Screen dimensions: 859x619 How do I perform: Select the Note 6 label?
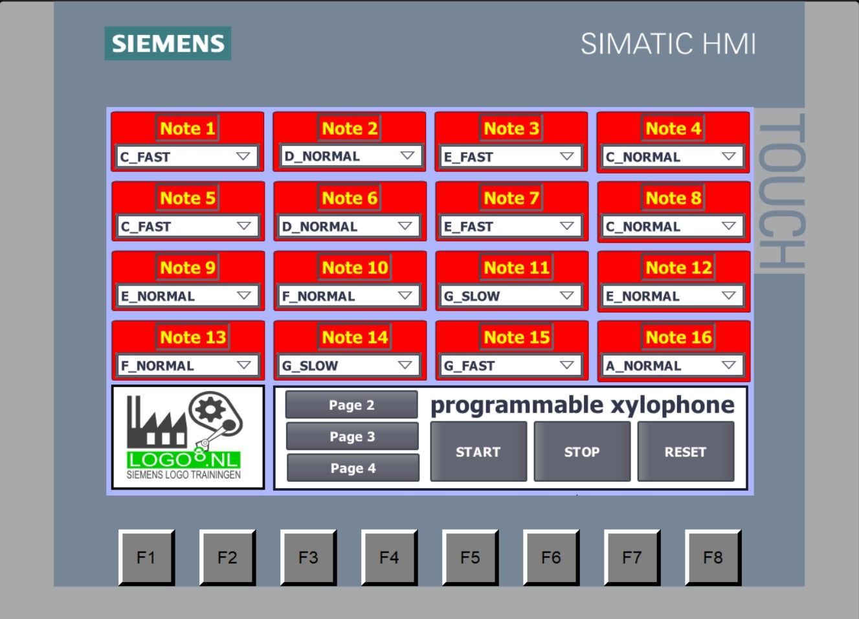pos(350,197)
